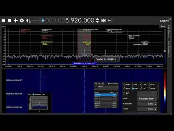
Task: Open the settings gear icon
Action: coord(22,20)
